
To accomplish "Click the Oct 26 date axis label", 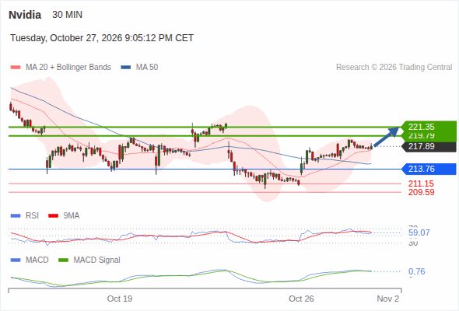I will point(301,299).
